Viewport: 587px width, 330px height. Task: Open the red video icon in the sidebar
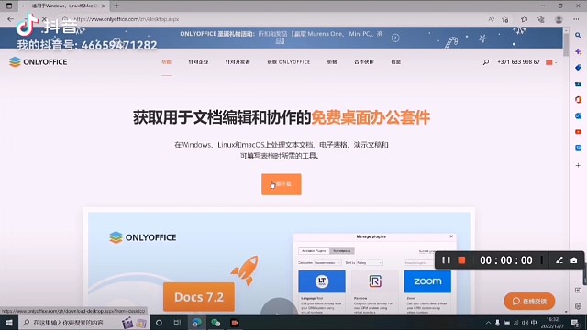click(578, 132)
